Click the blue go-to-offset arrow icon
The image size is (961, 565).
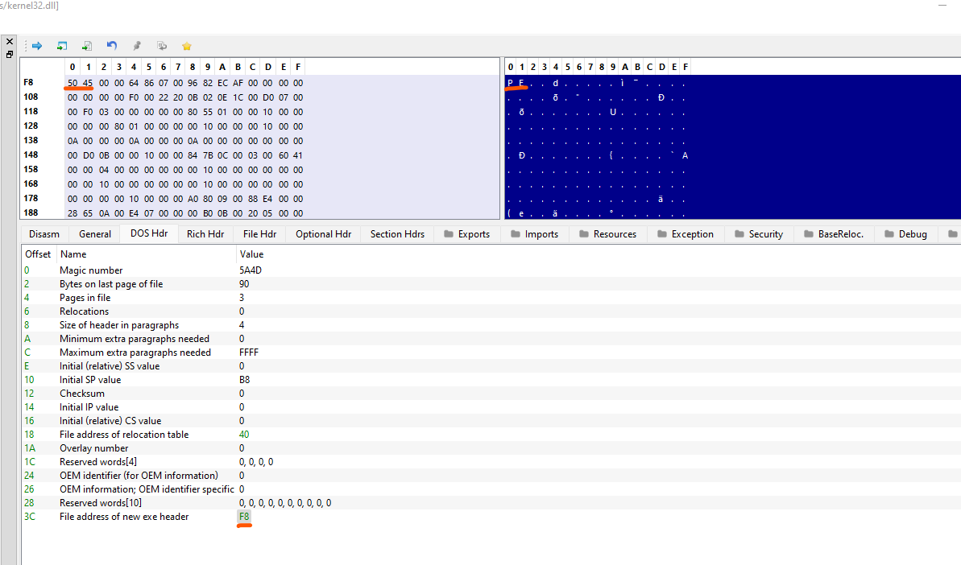[37, 46]
